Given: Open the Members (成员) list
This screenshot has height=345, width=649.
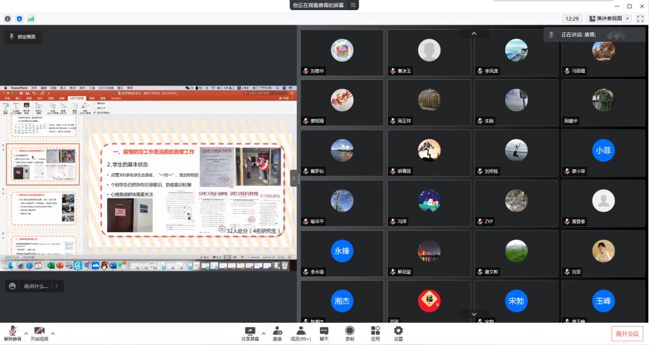Looking at the screenshot, I should pyautogui.click(x=300, y=332).
